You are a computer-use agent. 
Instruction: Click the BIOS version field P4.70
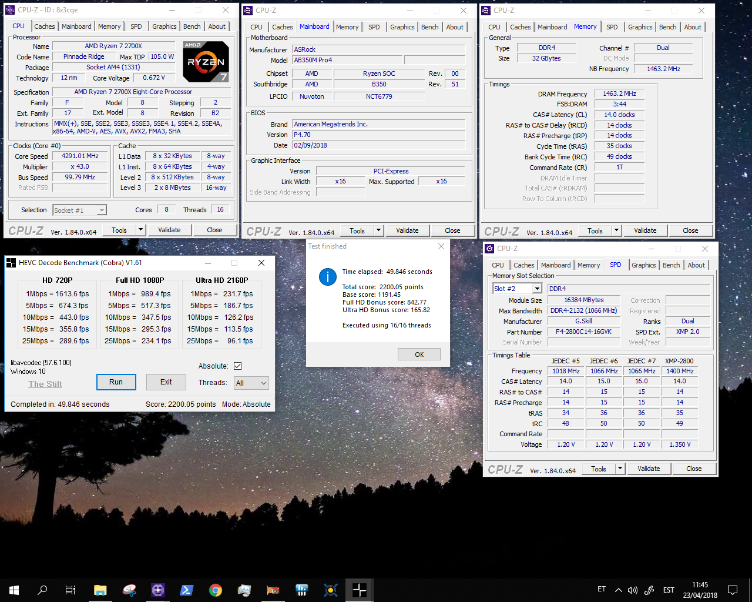379,135
